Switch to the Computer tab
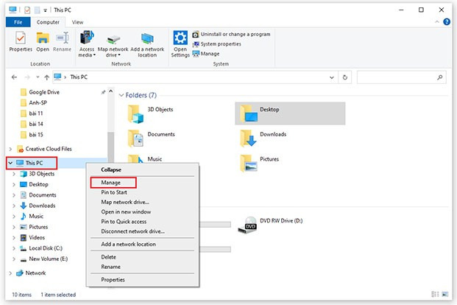The image size is (457, 305). coord(48,22)
